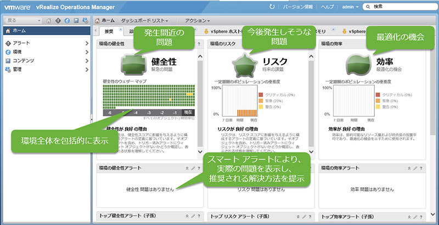
Task: Open the アクション dropdown menu
Action: (x=198, y=20)
